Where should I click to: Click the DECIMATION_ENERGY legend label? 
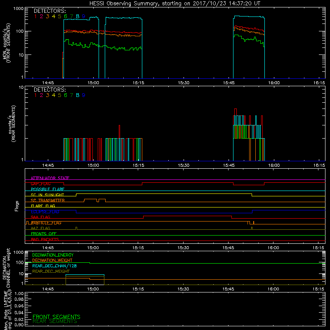tap(53, 255)
